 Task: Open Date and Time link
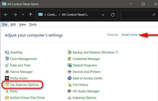20,65
